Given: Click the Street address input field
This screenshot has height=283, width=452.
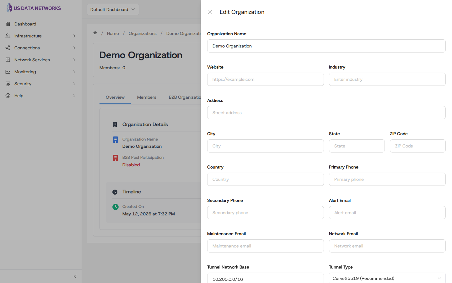Looking at the screenshot, I should [326, 113].
